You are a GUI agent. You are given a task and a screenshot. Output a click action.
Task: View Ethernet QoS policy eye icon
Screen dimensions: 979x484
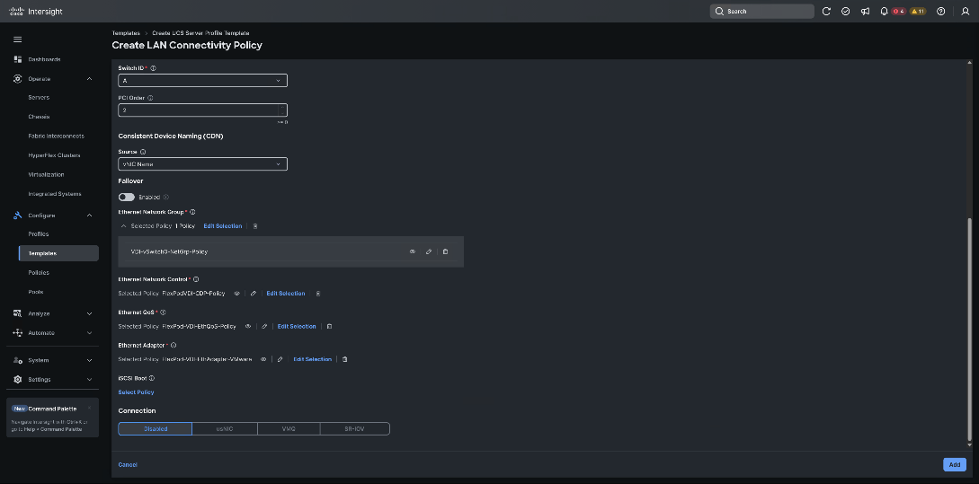click(248, 326)
